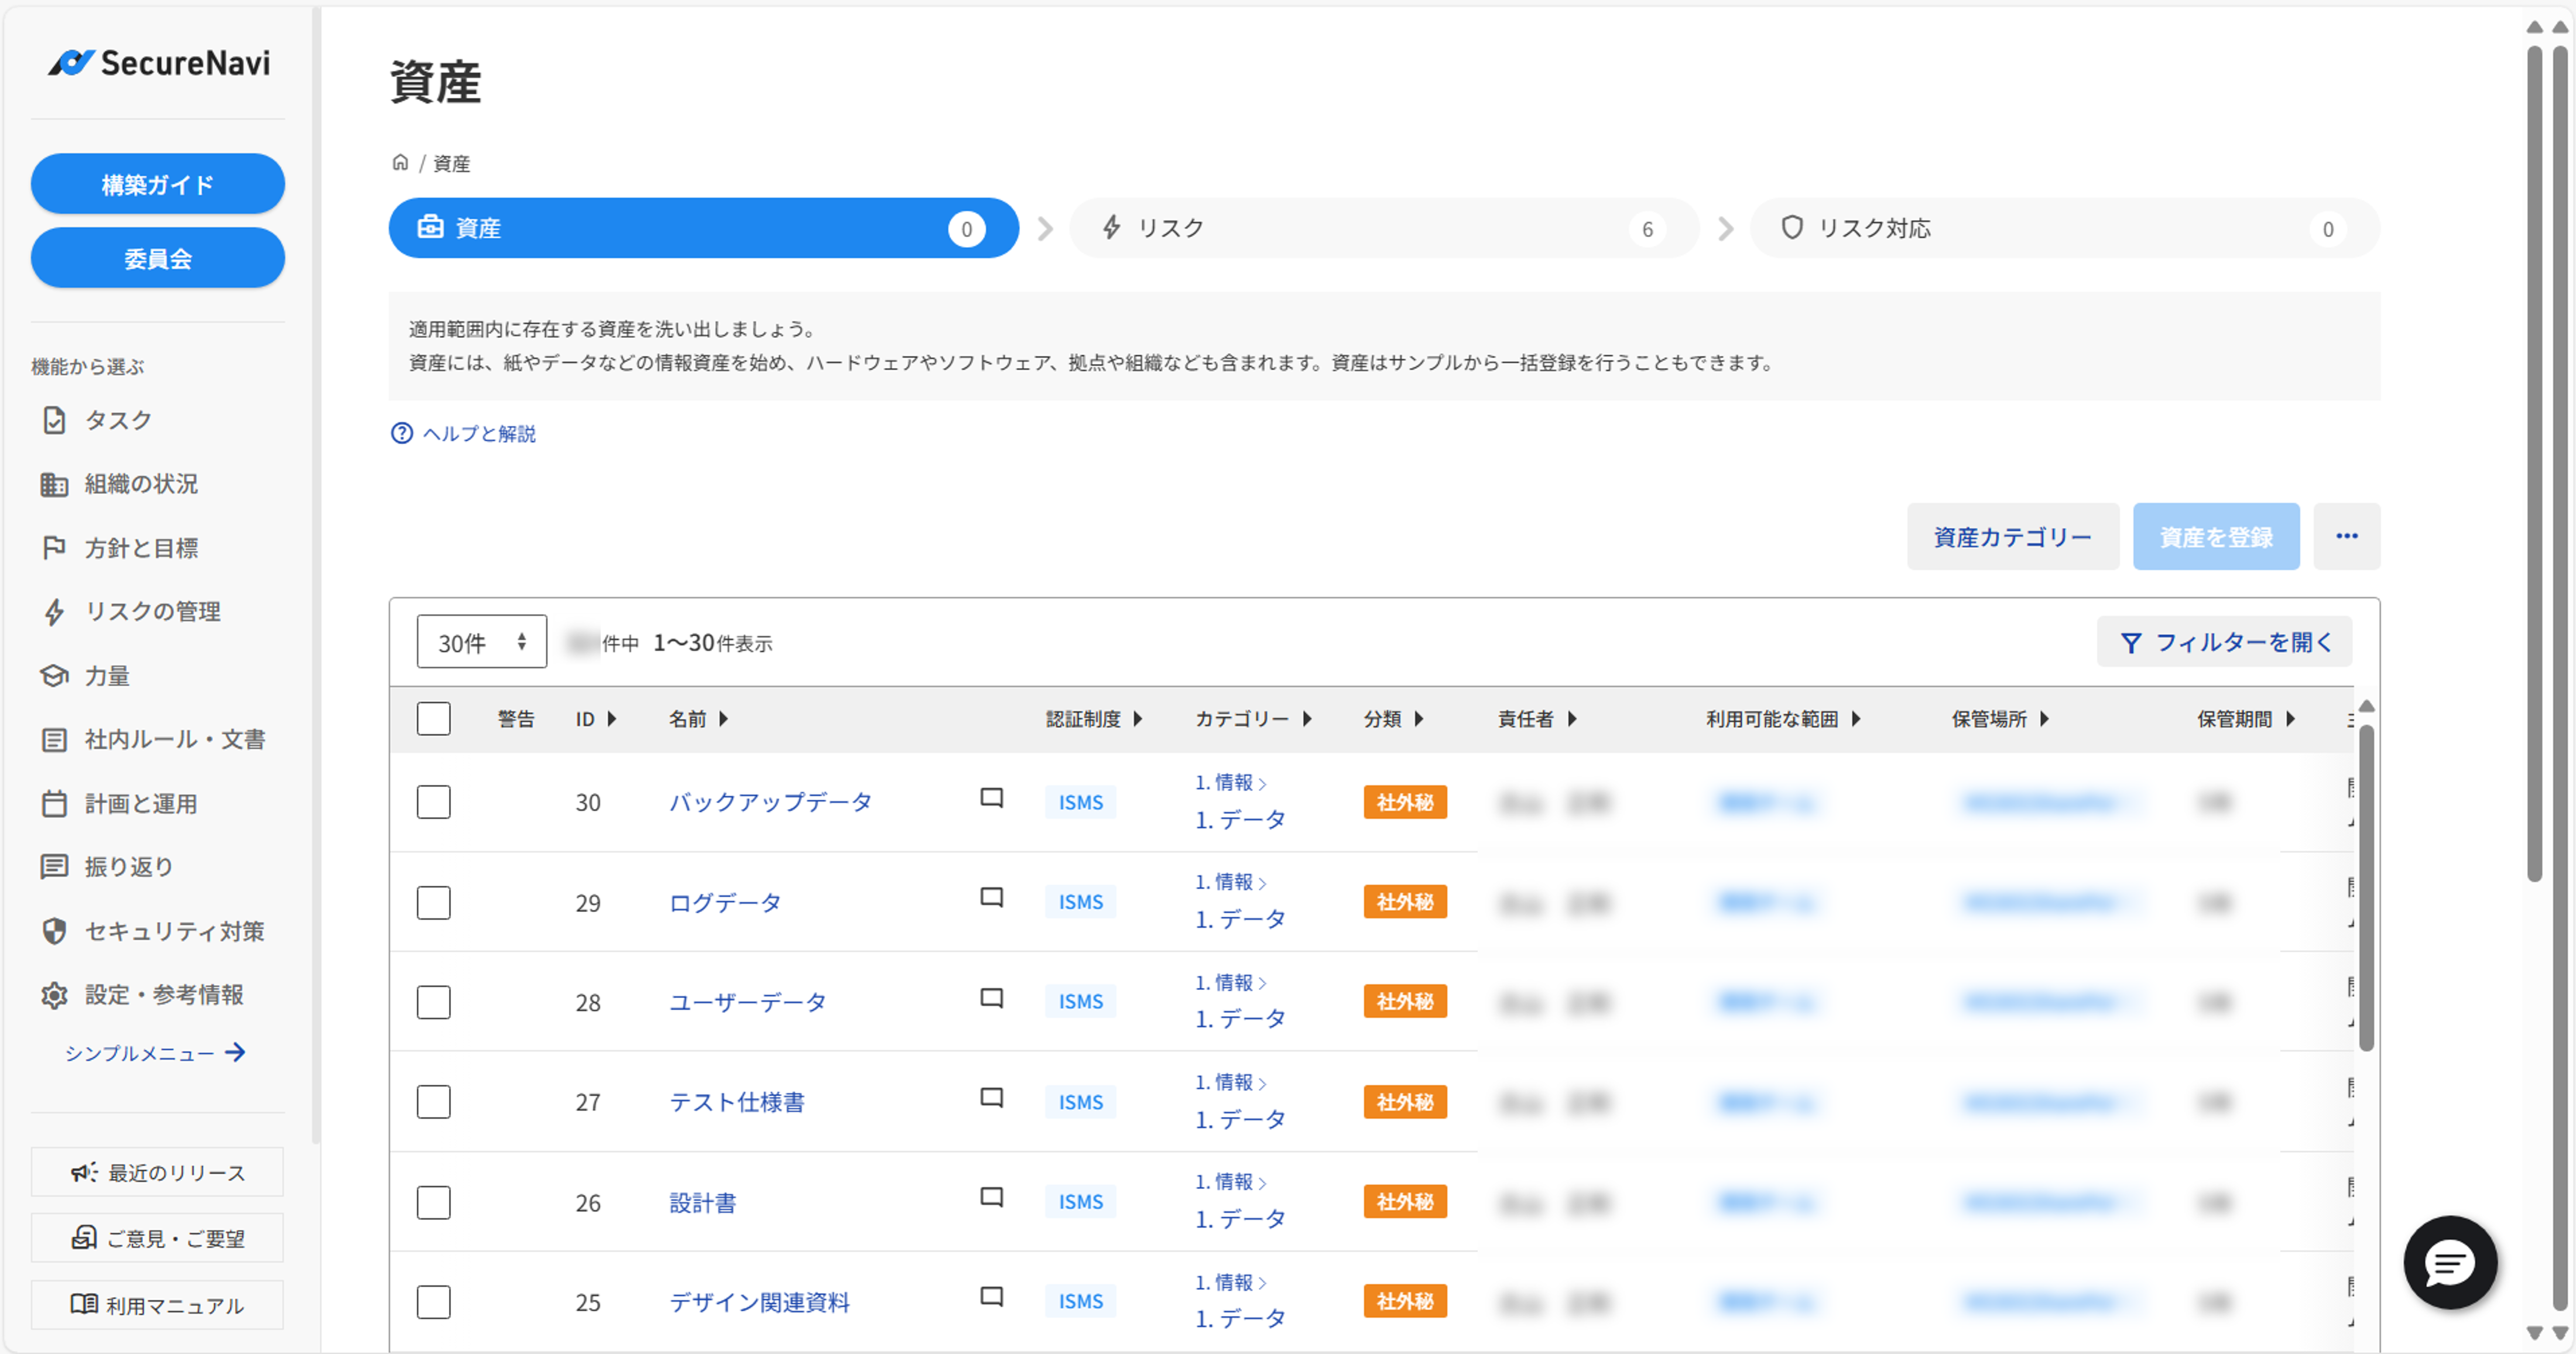
Task: Sort by ID column arrow
Action: pyautogui.click(x=612, y=719)
